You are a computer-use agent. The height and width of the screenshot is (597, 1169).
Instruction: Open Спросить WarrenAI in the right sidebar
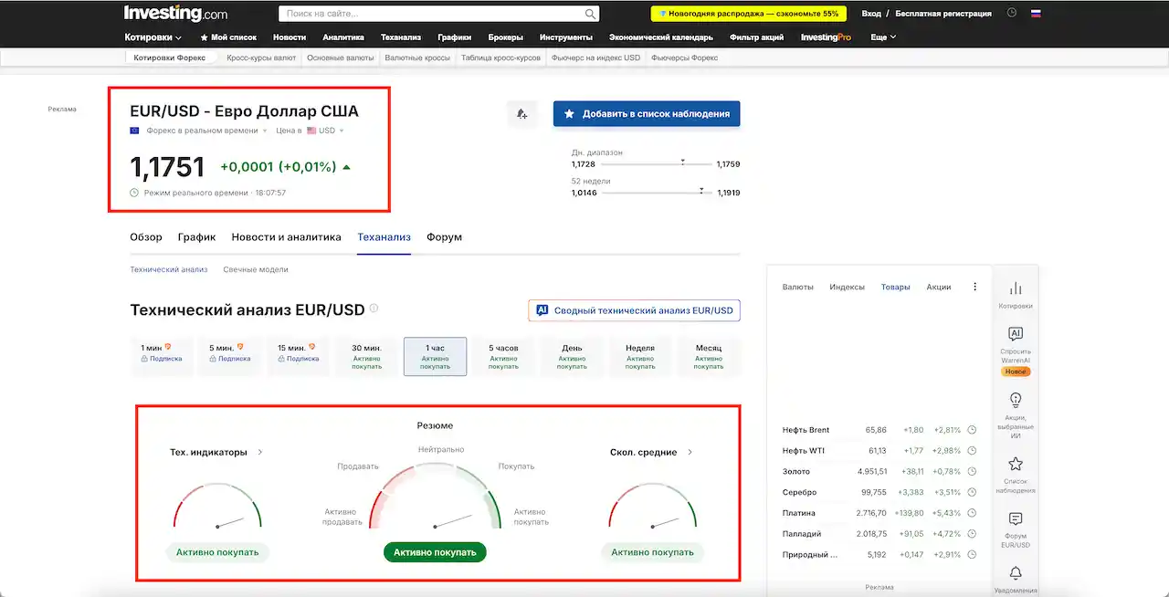pos(1015,351)
